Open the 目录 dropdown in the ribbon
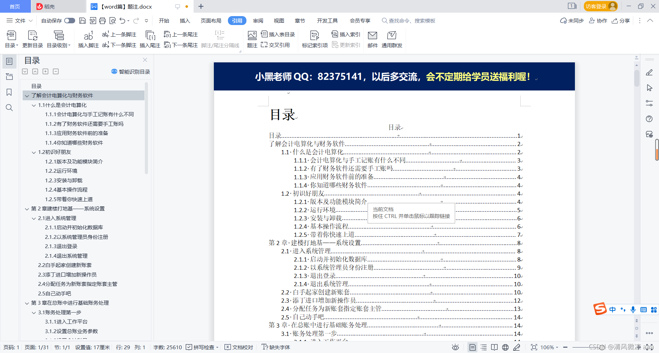The width and height of the screenshot is (659, 353). click(11, 39)
